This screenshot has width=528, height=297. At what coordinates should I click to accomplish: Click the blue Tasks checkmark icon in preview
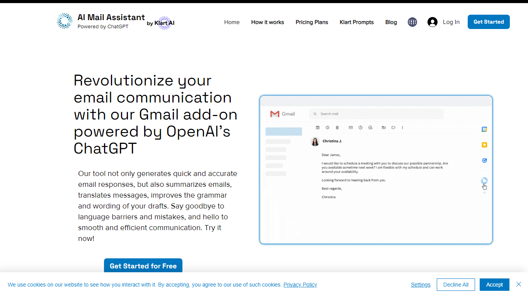(x=484, y=160)
